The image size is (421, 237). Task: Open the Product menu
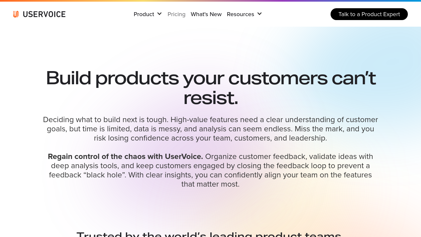pyautogui.click(x=144, y=14)
